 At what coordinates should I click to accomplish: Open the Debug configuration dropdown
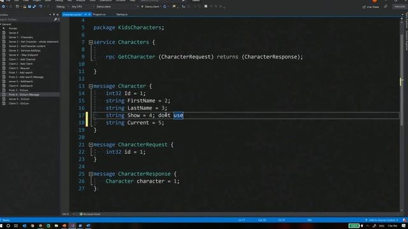coord(68,6)
